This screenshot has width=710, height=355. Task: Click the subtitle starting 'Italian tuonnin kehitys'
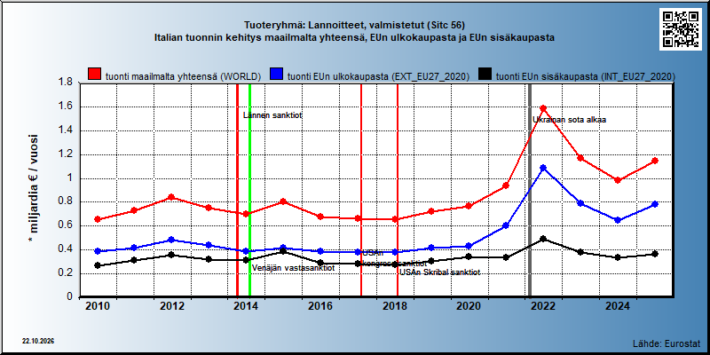(x=354, y=37)
